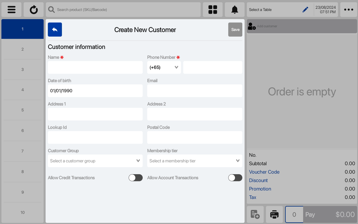The width and height of the screenshot is (358, 224).
Task: Open the membership tier dropdown
Action: coord(195,161)
